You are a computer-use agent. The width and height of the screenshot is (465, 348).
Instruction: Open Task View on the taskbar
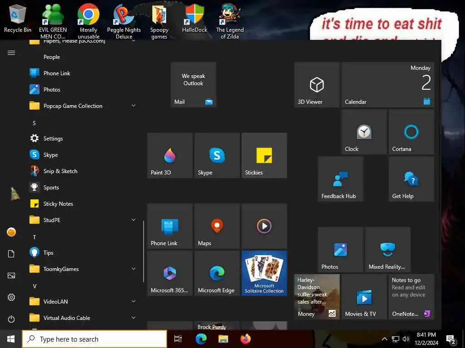(178, 339)
